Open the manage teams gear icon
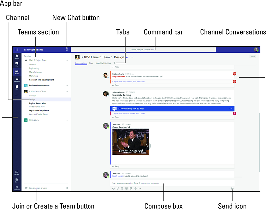The height and width of the screenshot is (210, 266). coord(67,188)
